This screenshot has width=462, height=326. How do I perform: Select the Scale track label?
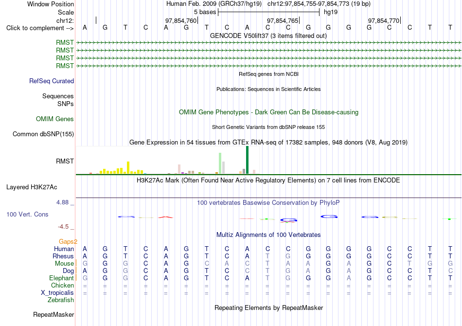pos(66,12)
